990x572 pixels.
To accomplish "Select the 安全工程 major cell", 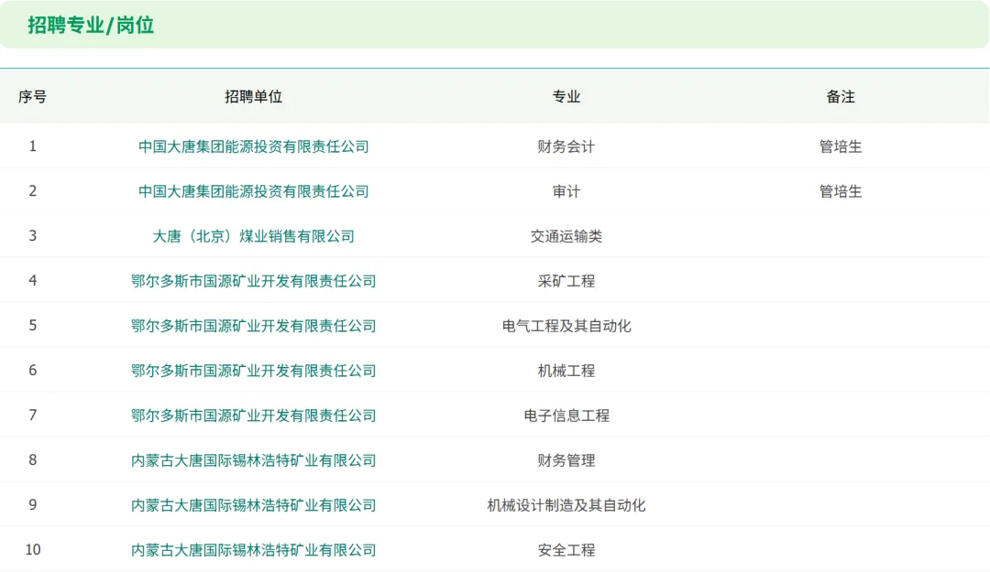I will tap(566, 550).
